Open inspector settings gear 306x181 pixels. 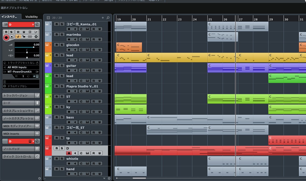click(x=39, y=178)
